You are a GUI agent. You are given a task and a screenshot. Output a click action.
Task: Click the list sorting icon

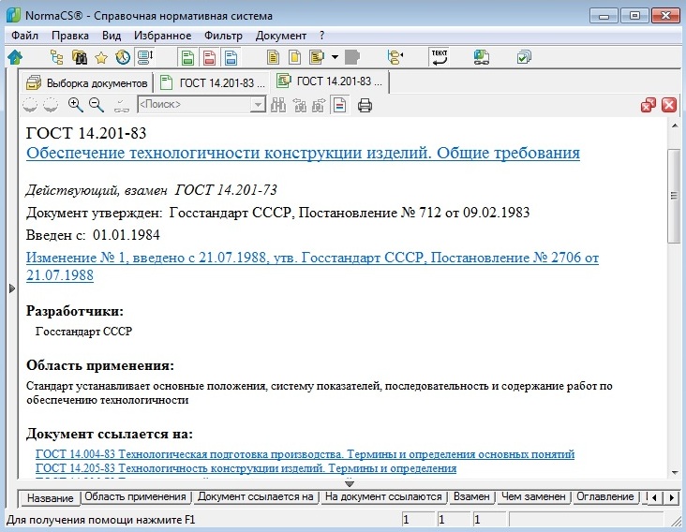[x=145, y=57]
